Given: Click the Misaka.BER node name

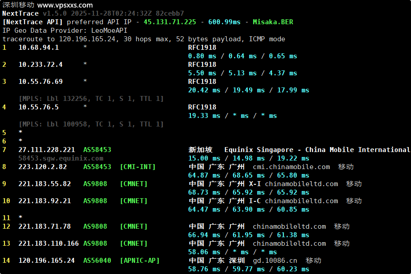Looking at the screenshot, I should click(x=273, y=22).
